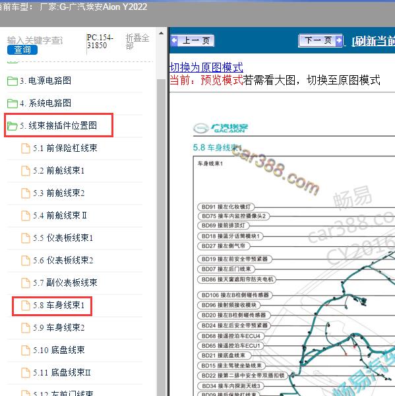Image resolution: width=395 pixels, height=396 pixels.
Task: Click document icon beside 5.10 底盘线束
Action: tap(25, 350)
